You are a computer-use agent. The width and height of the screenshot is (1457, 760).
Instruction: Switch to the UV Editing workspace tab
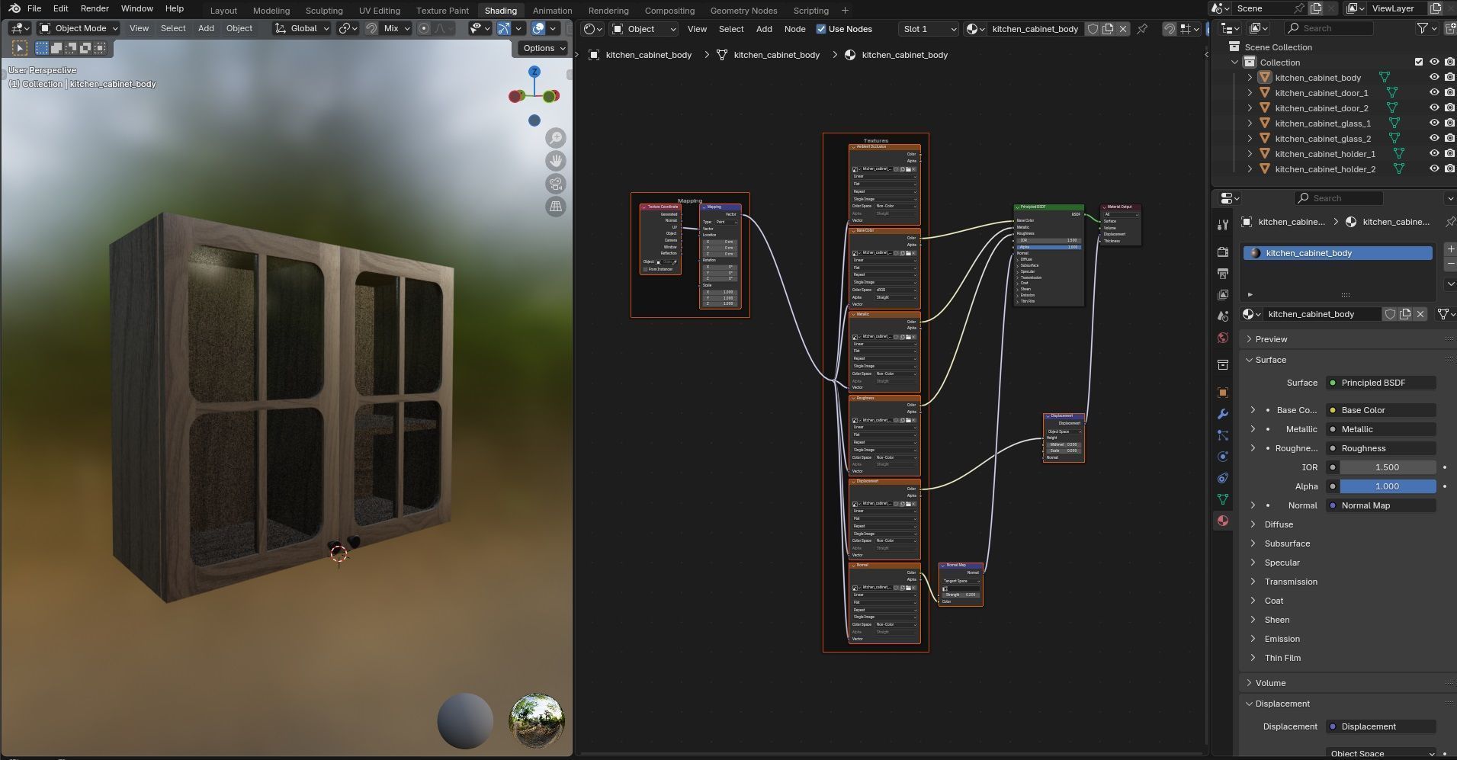(379, 11)
